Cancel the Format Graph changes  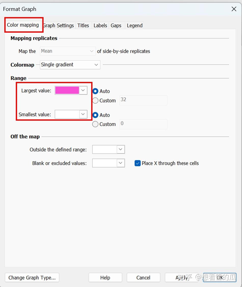coord(143,278)
